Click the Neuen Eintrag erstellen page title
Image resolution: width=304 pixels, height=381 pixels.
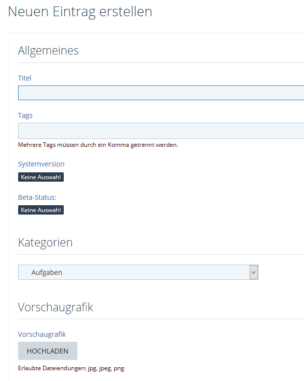click(x=80, y=12)
